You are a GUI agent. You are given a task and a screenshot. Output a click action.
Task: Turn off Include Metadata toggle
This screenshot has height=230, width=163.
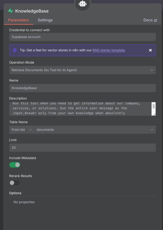tap(15, 165)
